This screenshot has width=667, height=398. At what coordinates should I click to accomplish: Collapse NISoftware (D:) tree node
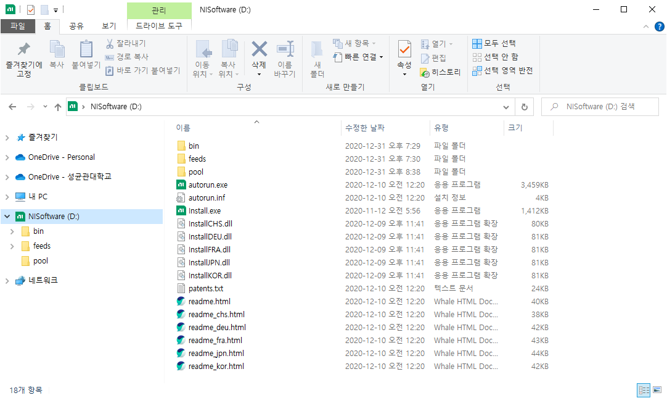point(7,216)
